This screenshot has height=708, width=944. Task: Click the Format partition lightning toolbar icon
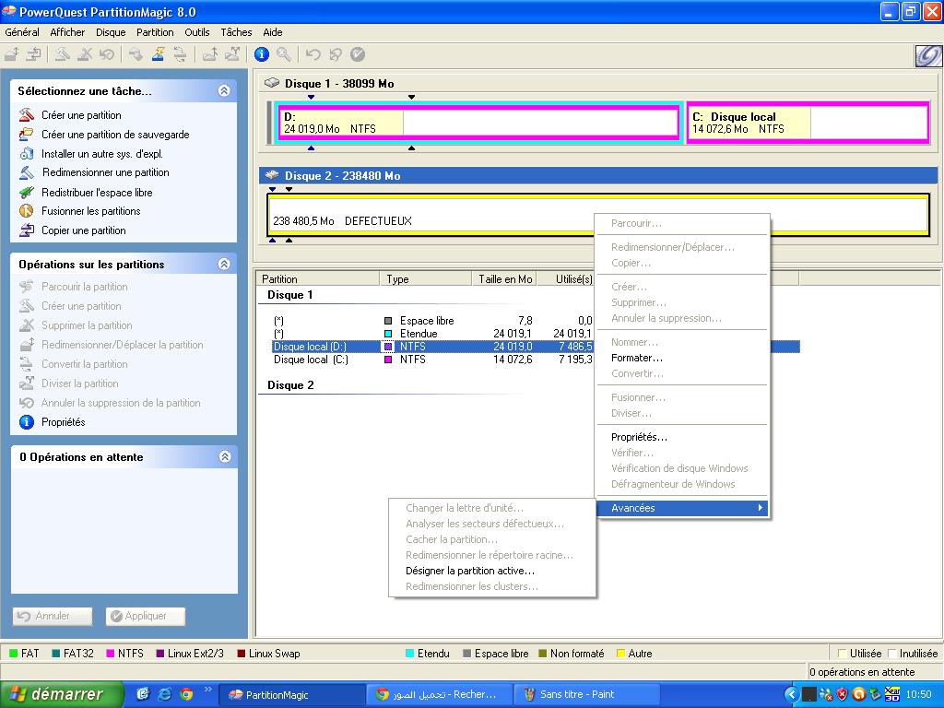coord(158,54)
